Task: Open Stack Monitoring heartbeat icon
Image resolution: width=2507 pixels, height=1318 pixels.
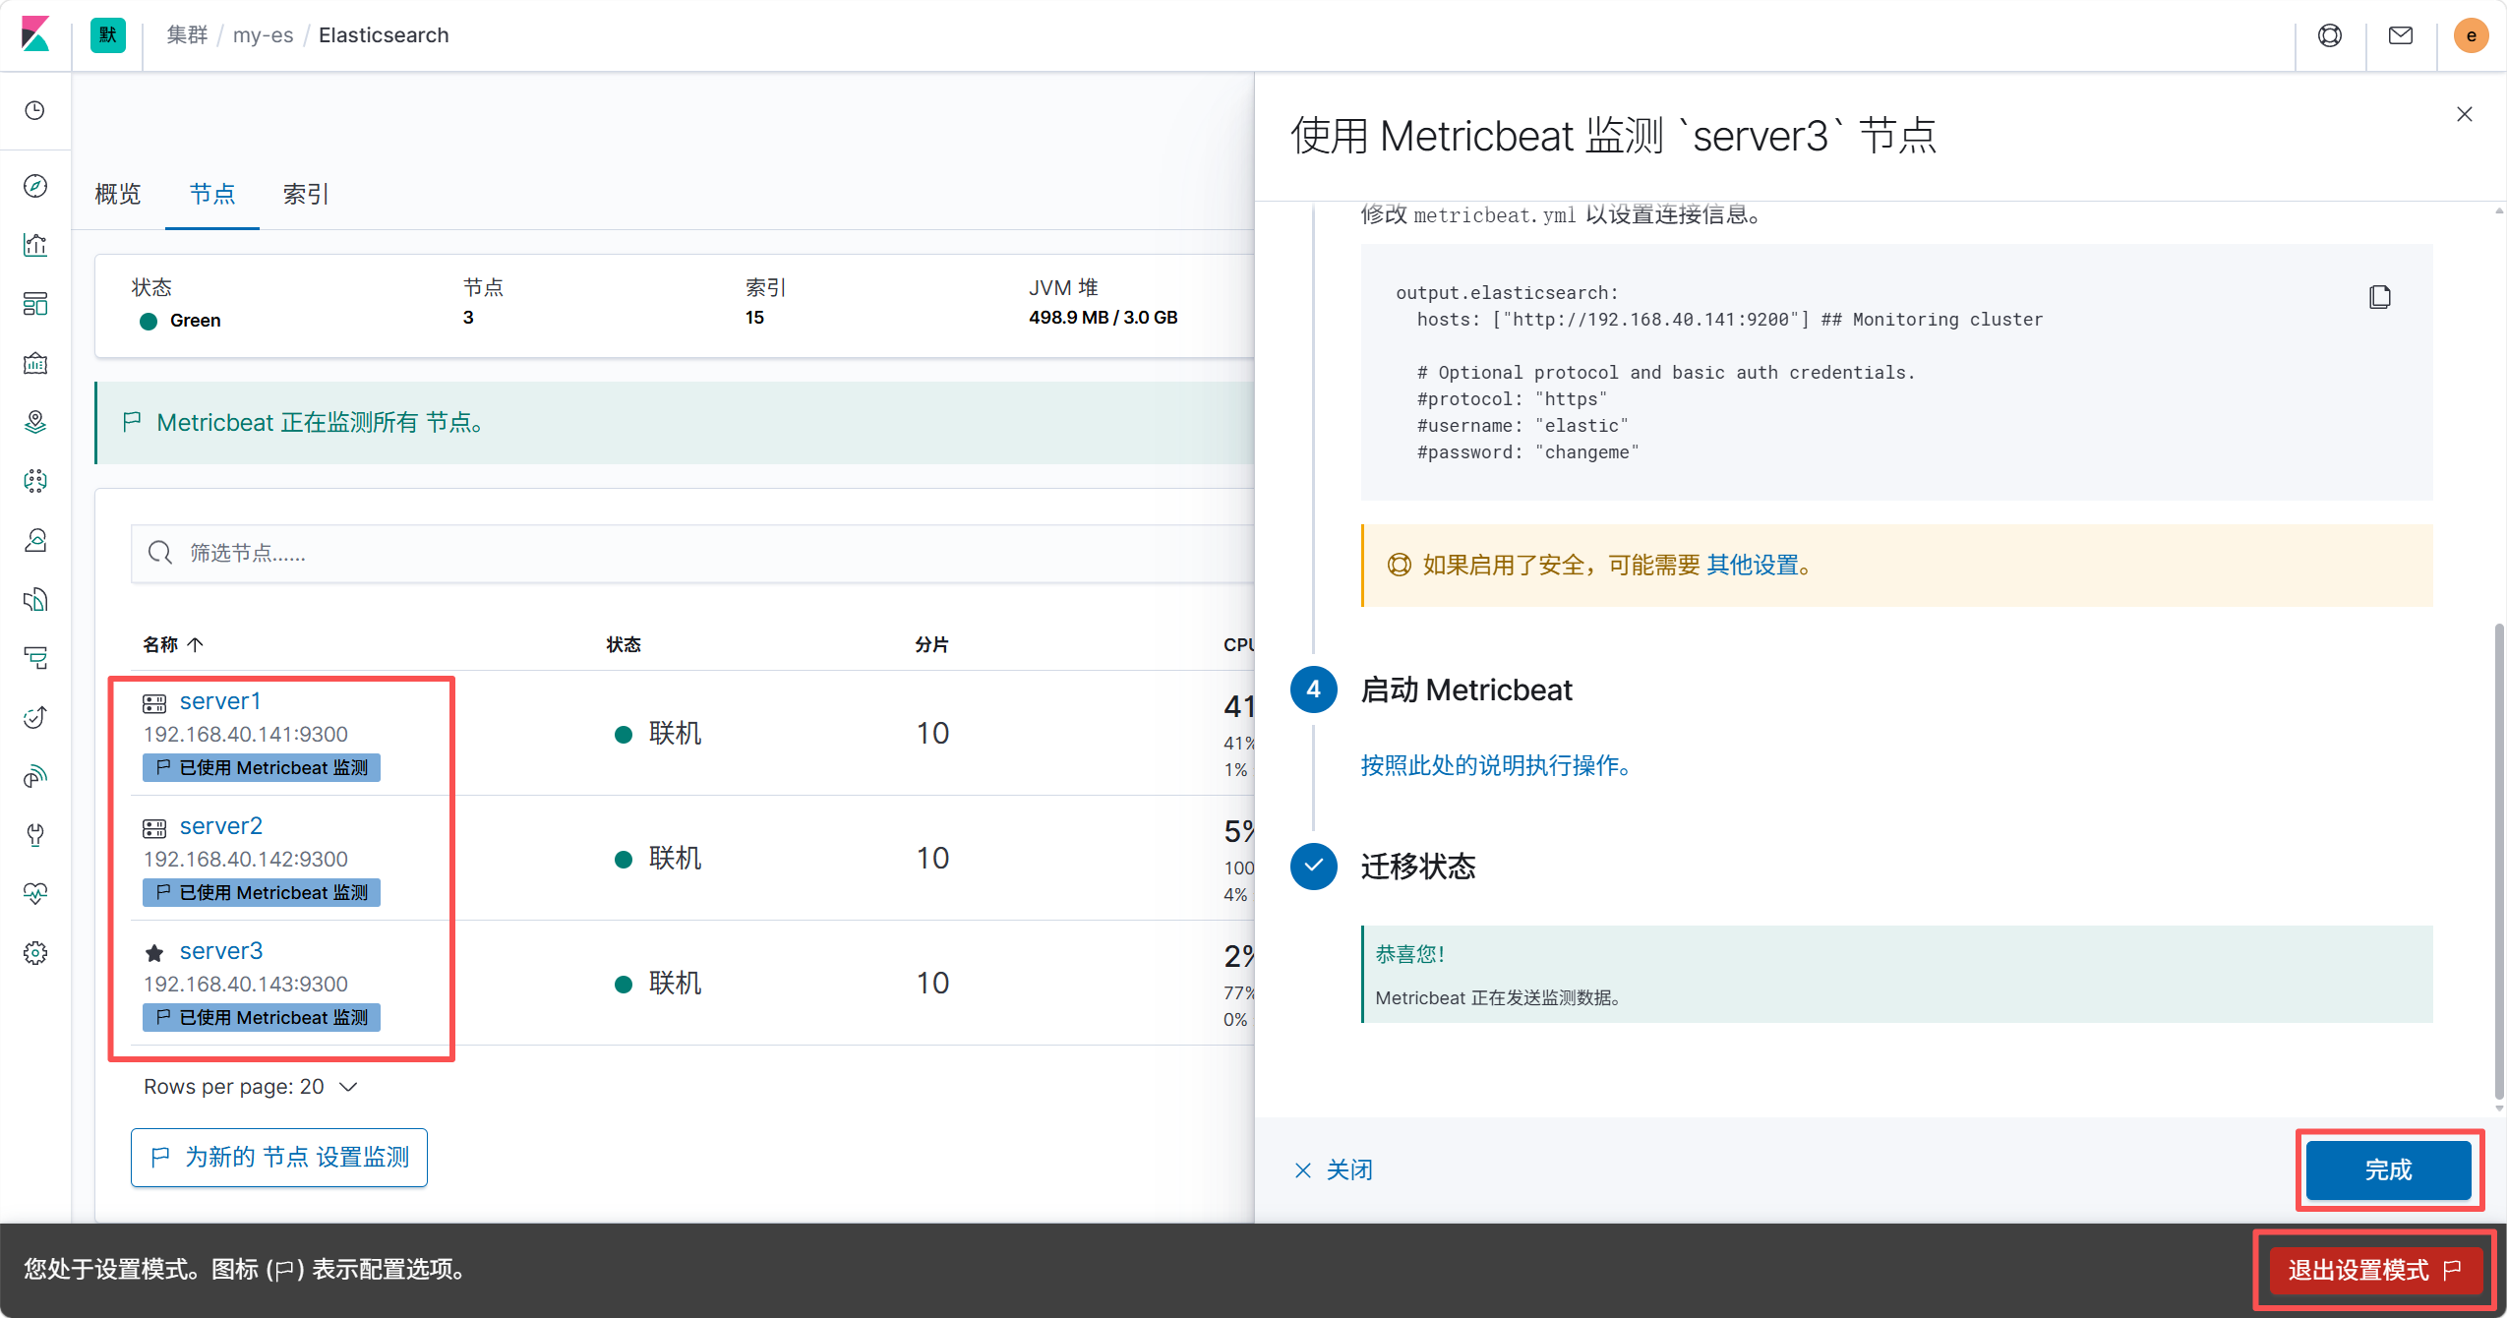Action: pyautogui.click(x=35, y=894)
